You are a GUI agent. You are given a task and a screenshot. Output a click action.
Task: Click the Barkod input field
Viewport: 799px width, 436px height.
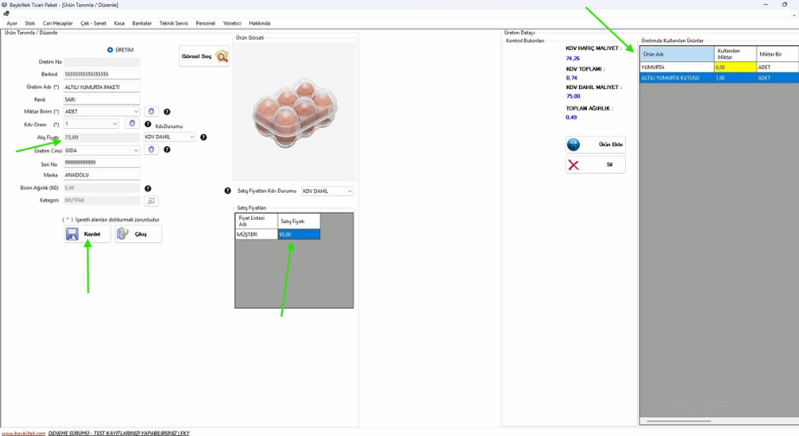(x=101, y=74)
